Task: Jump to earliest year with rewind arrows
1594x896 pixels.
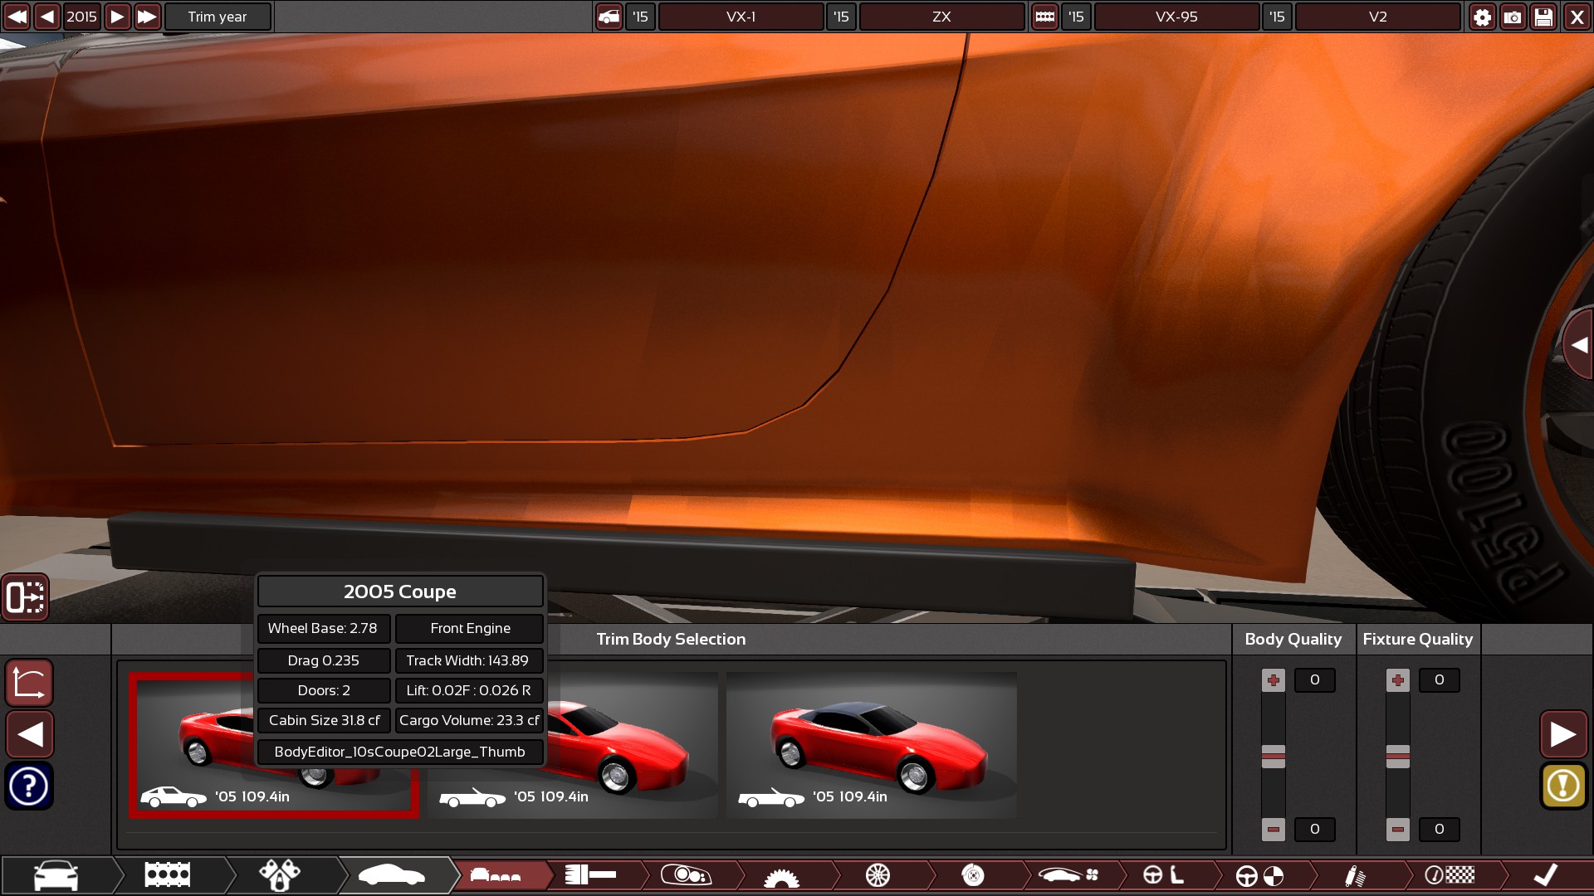Action: 17,17
